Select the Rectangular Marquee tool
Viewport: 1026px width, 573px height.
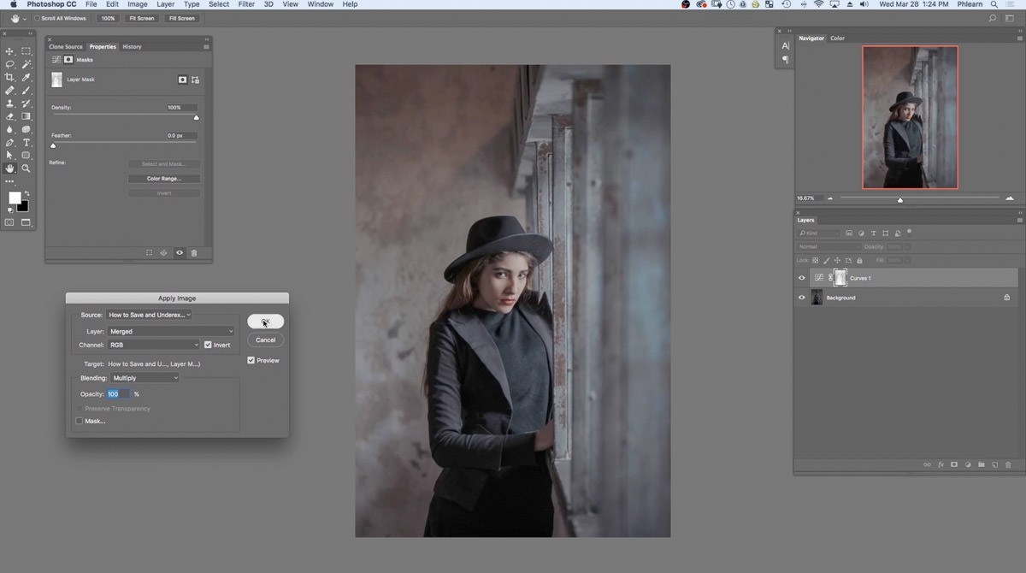click(x=27, y=51)
